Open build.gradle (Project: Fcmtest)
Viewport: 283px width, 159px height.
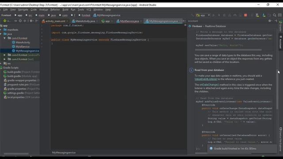(22, 72)
